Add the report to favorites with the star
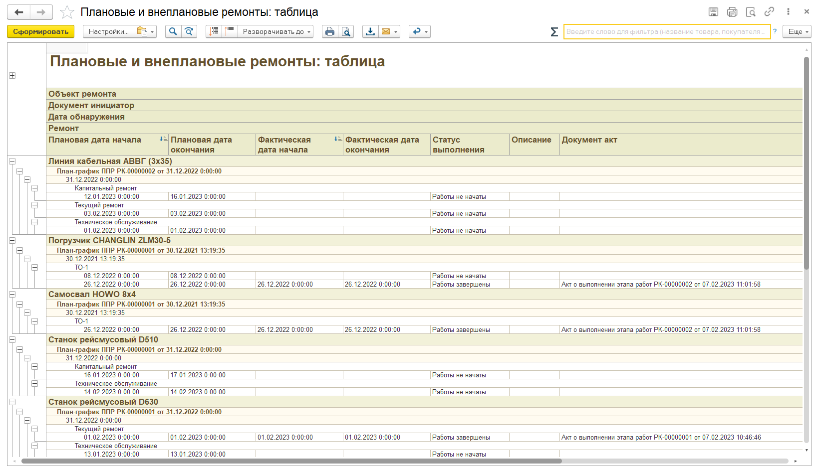 pyautogui.click(x=67, y=12)
